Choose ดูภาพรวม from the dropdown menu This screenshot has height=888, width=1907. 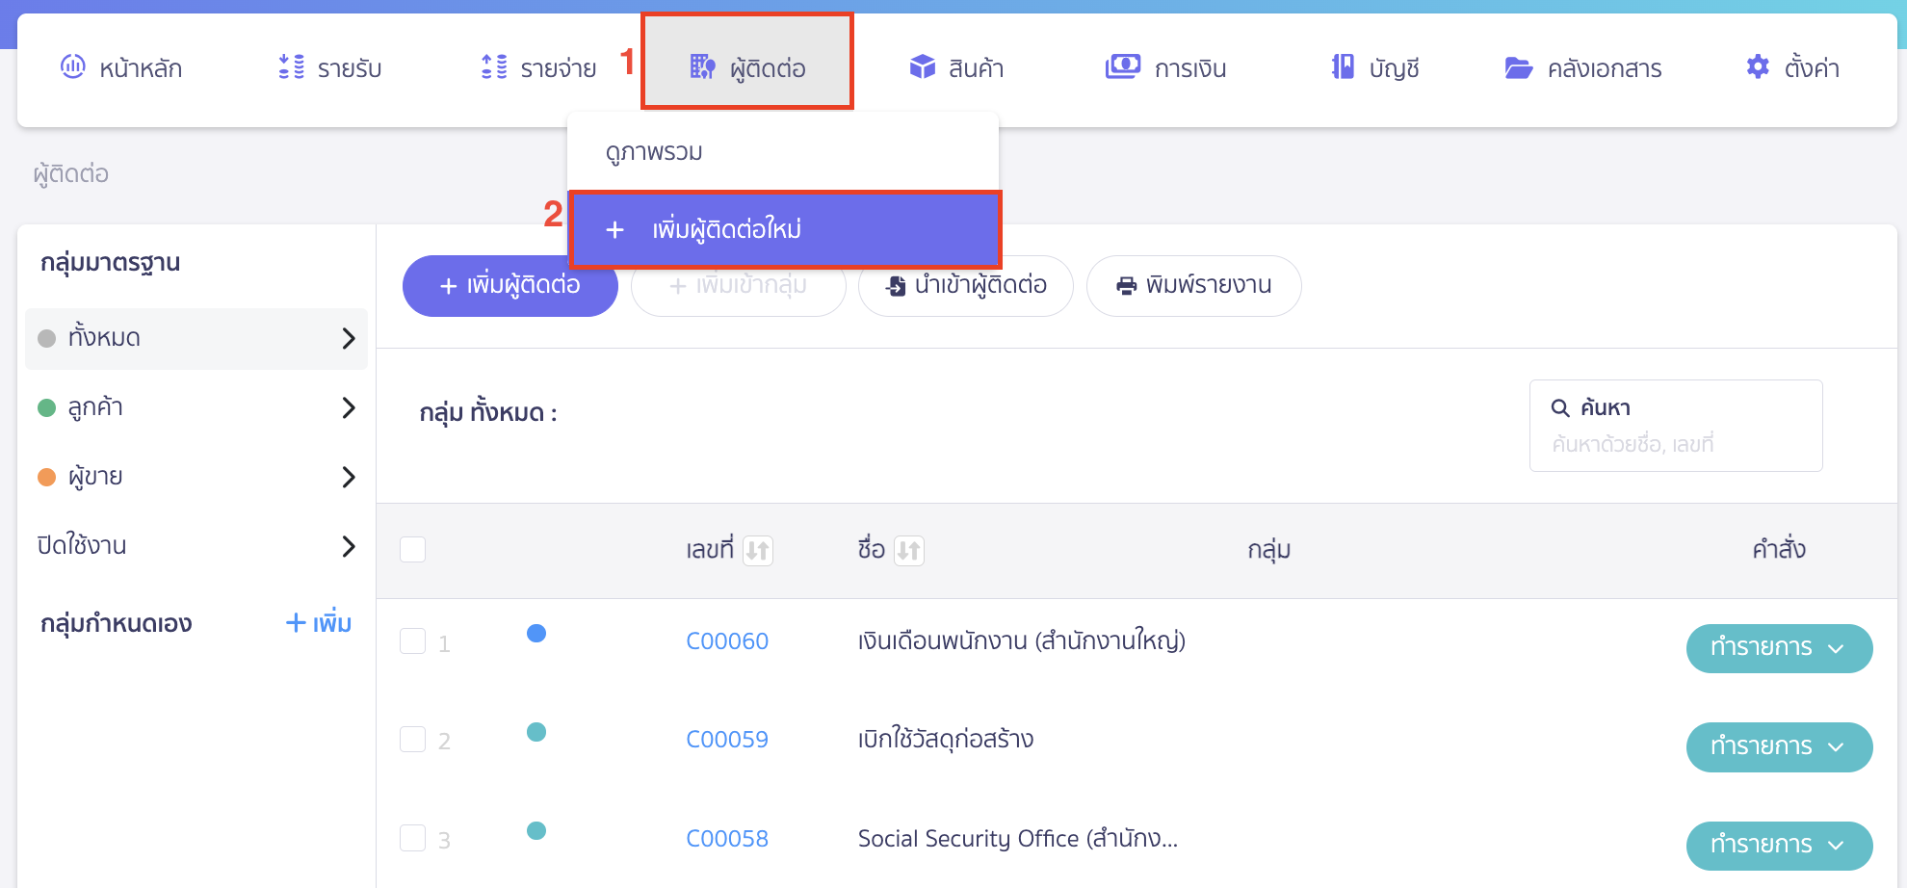pos(654,152)
